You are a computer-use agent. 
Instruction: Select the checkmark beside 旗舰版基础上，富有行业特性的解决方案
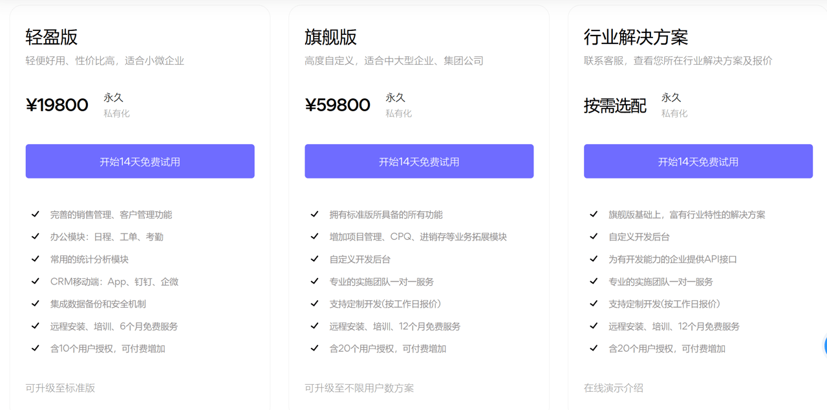tap(593, 214)
